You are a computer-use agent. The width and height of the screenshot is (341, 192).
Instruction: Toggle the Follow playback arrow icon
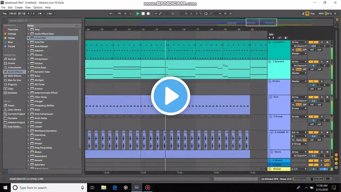coord(111,14)
